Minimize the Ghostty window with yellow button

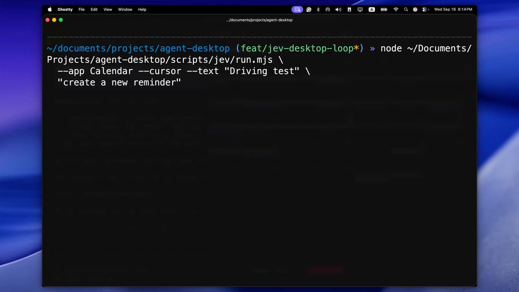tap(54, 20)
